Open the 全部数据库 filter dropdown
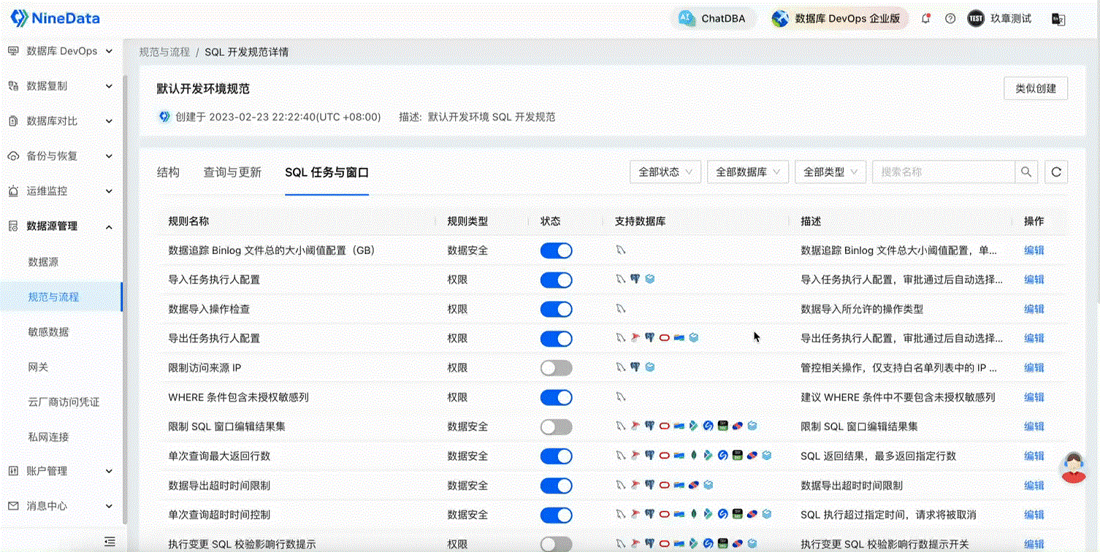Image resolution: width=1100 pixels, height=552 pixels. point(748,172)
